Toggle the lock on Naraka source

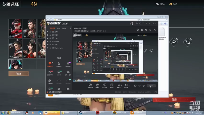50,41
